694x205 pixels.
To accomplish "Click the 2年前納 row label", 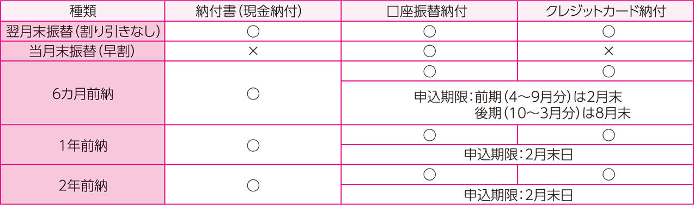I will point(82,185).
